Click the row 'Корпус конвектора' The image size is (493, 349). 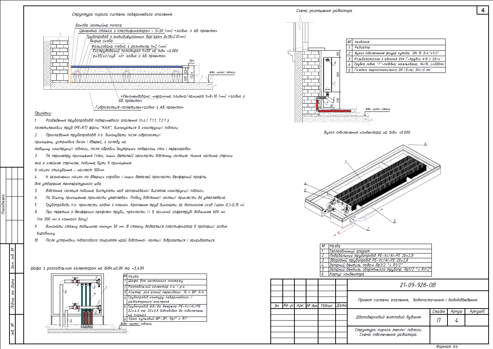click(376, 274)
